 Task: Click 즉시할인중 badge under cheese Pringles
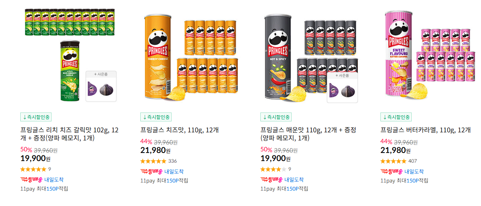[x=156, y=117]
